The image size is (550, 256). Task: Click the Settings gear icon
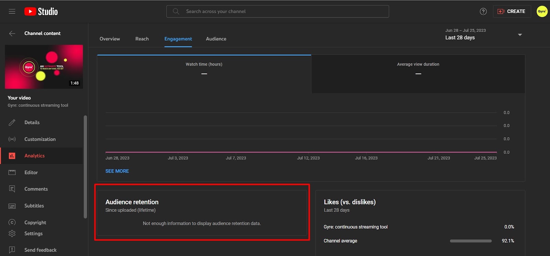(x=12, y=233)
